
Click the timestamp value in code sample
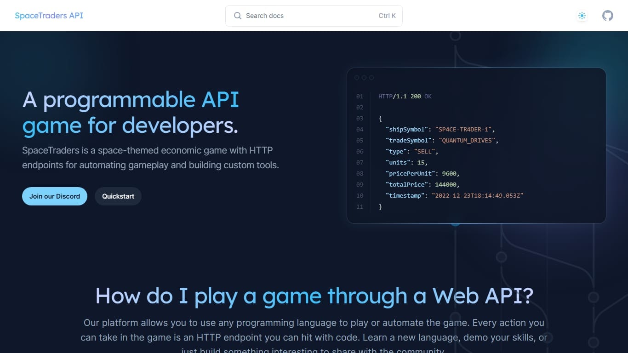coord(477,196)
